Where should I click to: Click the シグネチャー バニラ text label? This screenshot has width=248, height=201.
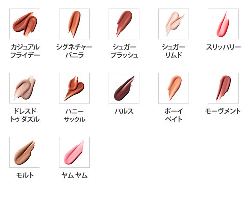click(74, 51)
